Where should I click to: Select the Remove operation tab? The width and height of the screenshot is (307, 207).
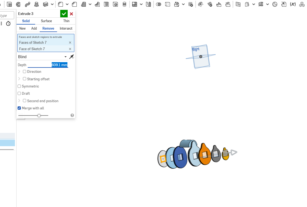pyautogui.click(x=48, y=29)
